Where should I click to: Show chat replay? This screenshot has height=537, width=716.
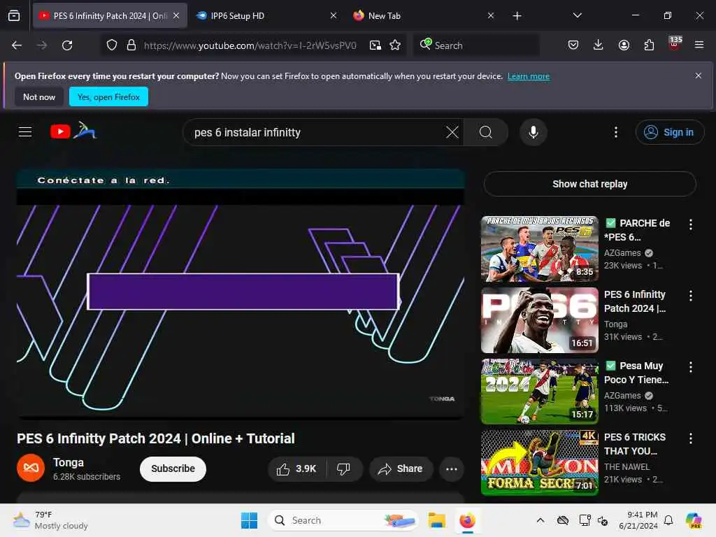pyautogui.click(x=589, y=184)
